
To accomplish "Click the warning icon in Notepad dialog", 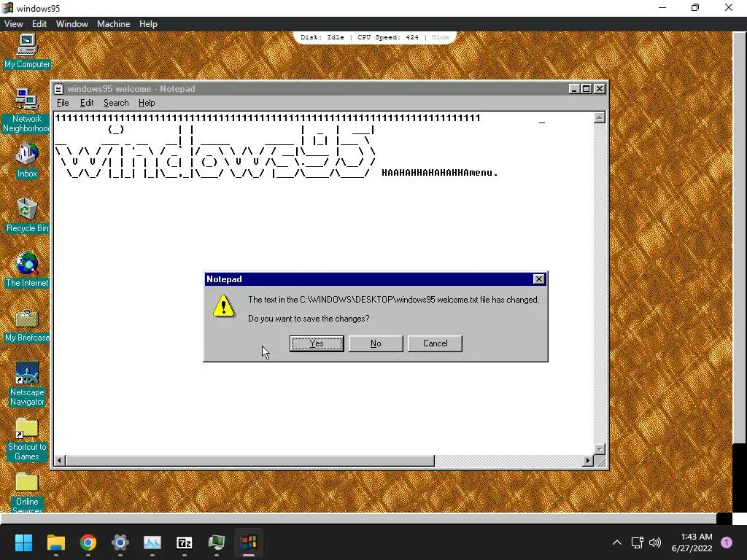I will point(223,306).
